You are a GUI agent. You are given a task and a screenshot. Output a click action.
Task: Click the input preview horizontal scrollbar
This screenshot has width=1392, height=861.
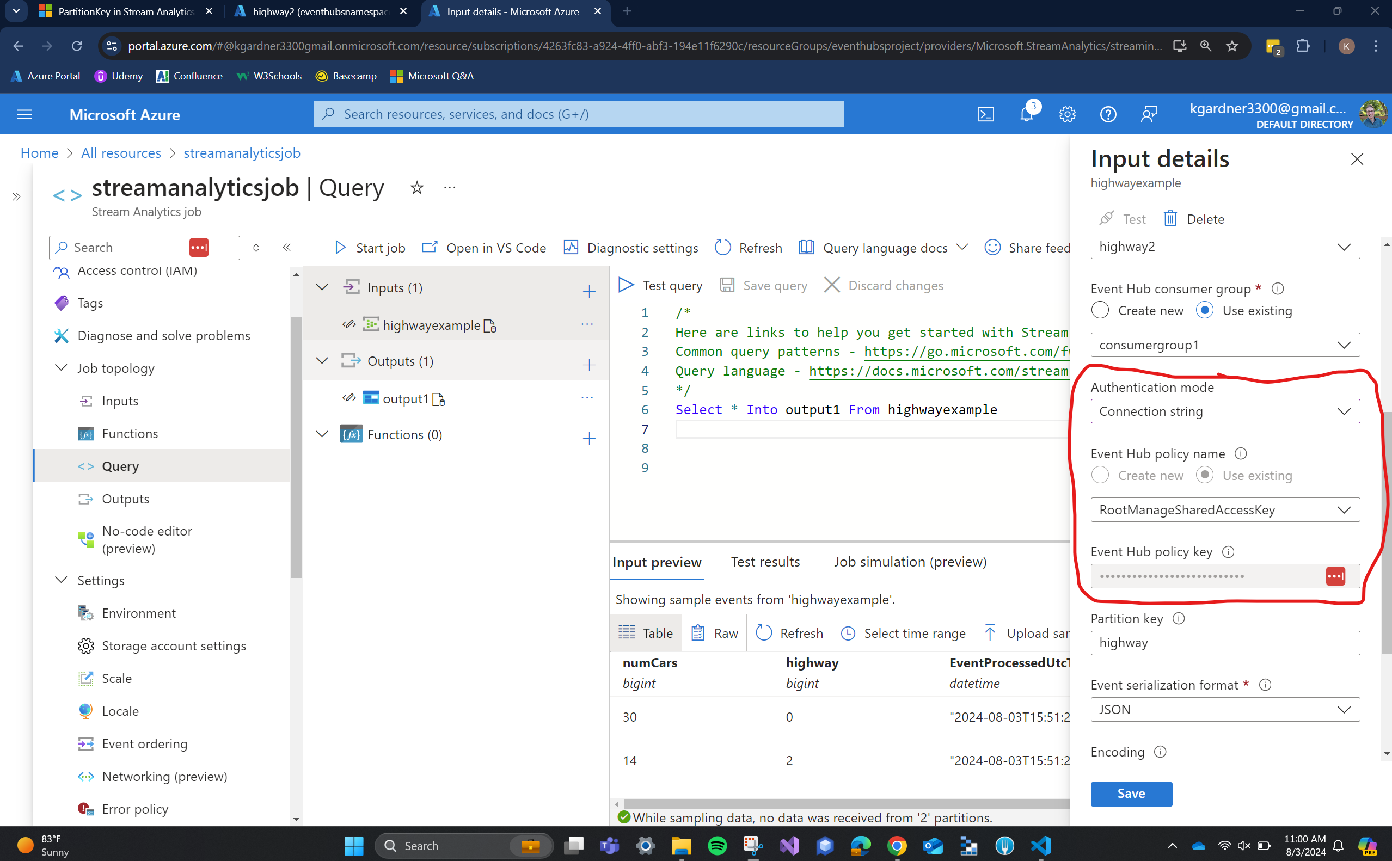846,803
